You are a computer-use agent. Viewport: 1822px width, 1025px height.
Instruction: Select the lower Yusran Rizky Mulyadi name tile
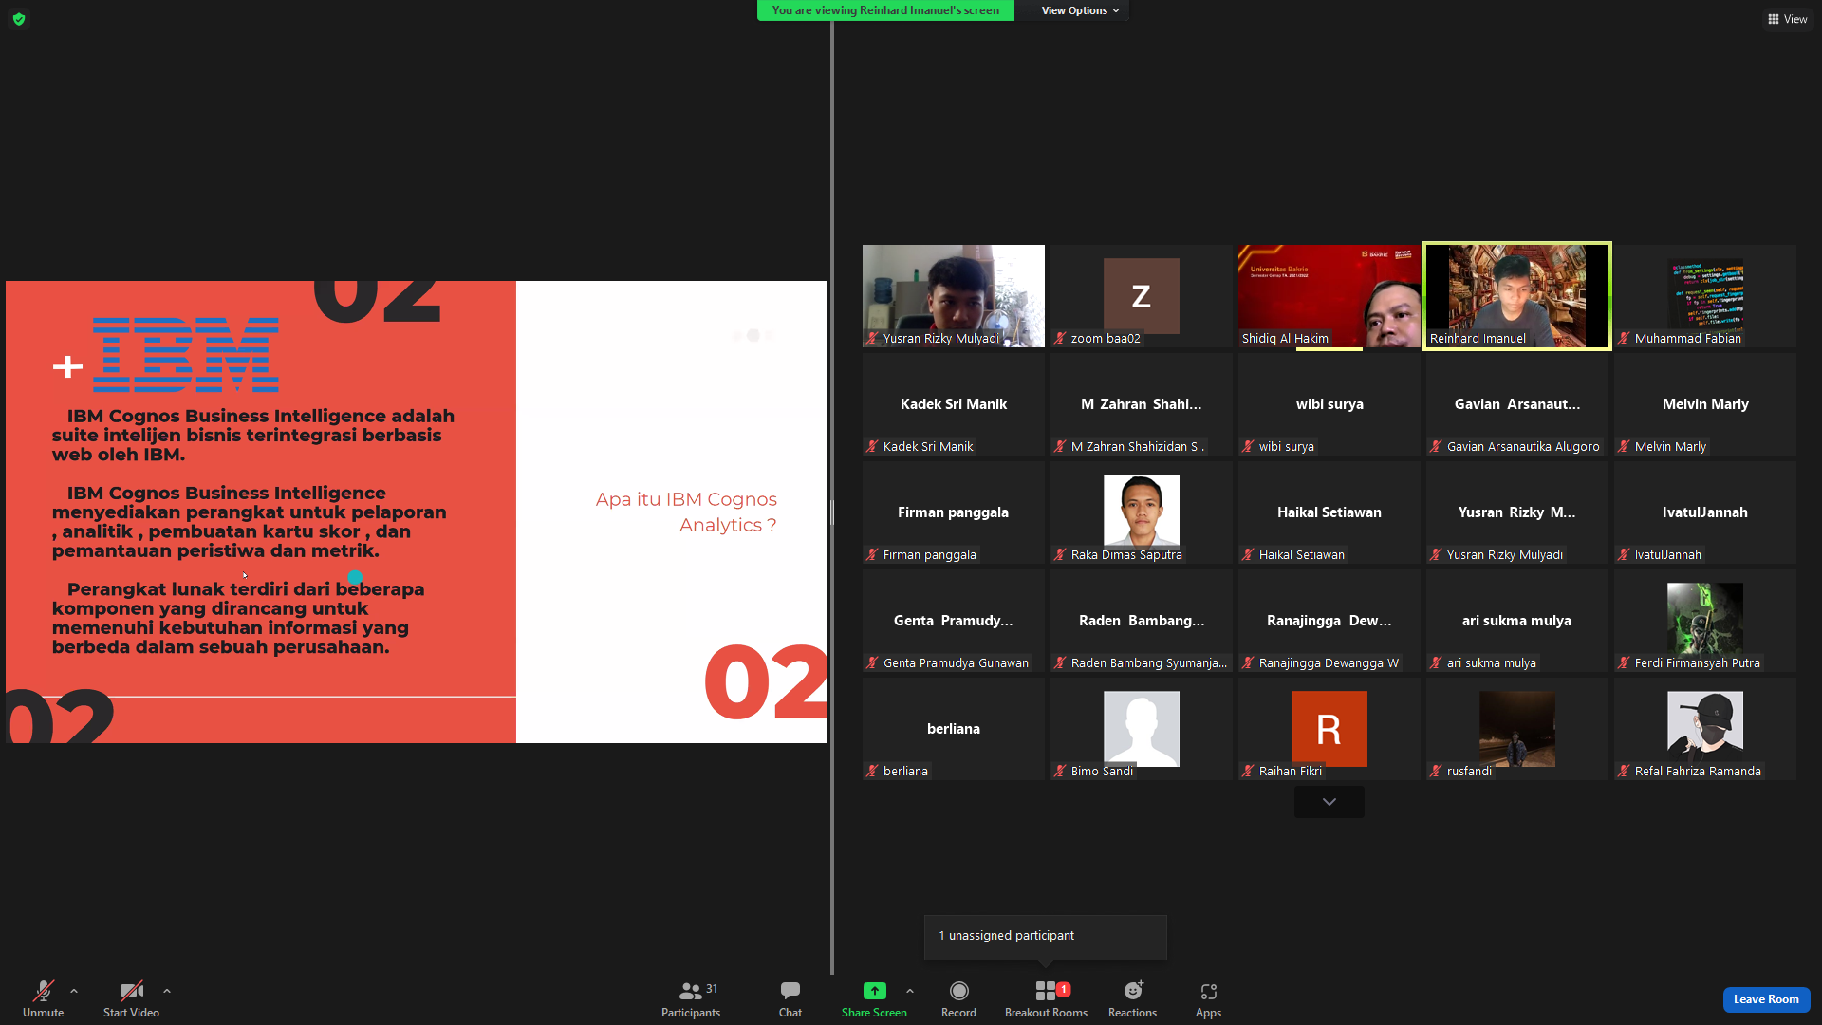(1516, 512)
